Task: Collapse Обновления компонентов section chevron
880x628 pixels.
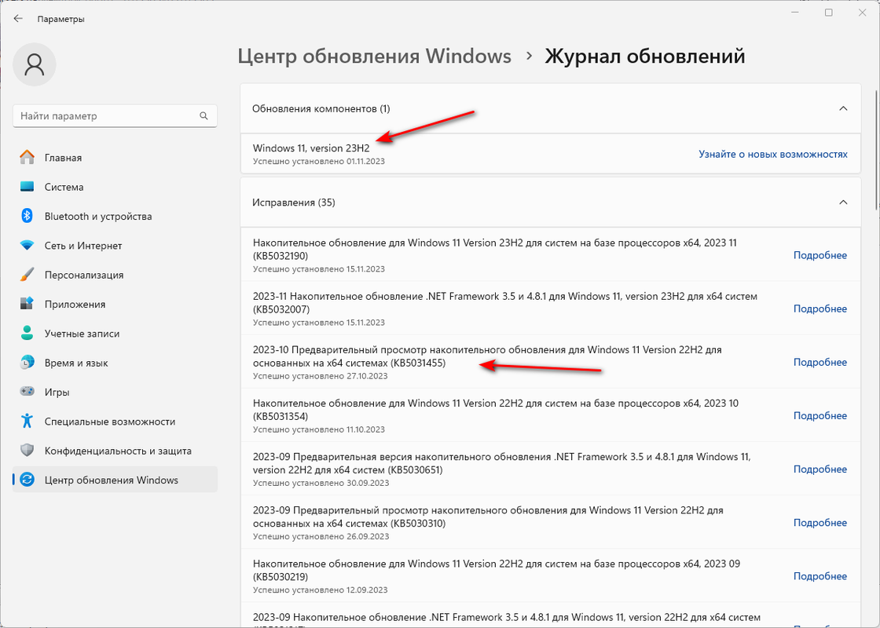Action: click(843, 108)
